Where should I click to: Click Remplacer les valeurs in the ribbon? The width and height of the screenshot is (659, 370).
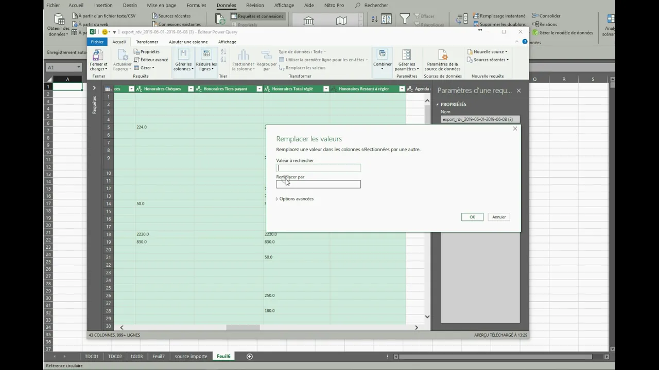click(x=302, y=68)
